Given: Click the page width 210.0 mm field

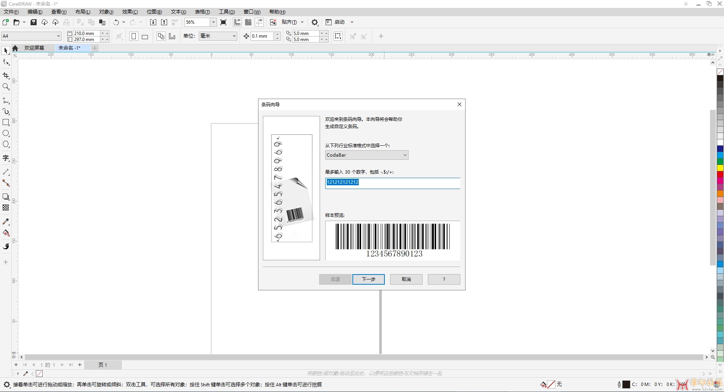Looking at the screenshot, I should tap(86, 34).
